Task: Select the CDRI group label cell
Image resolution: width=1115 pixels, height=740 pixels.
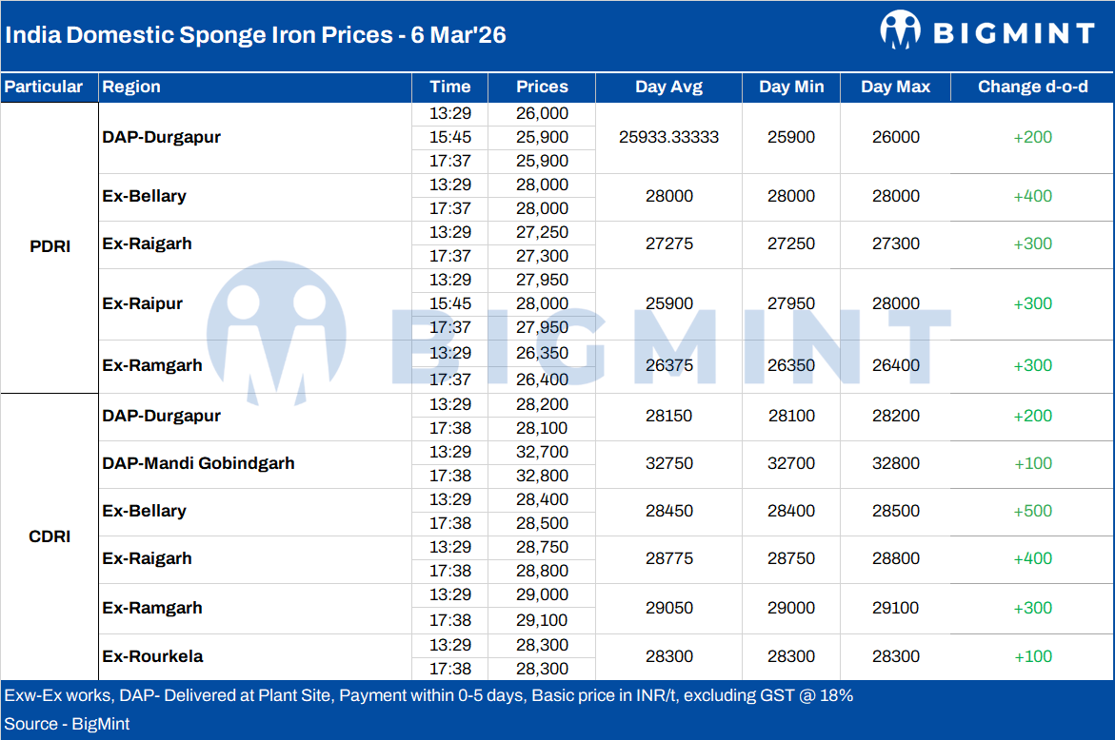Action: click(50, 536)
